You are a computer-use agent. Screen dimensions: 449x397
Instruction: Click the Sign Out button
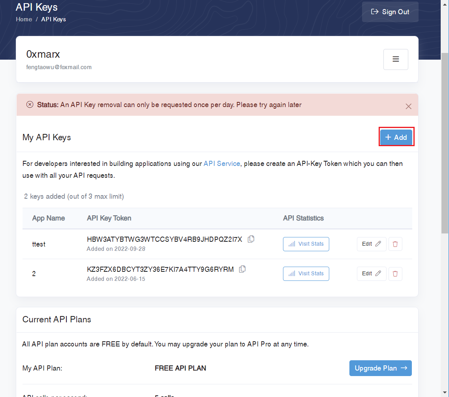click(x=390, y=12)
